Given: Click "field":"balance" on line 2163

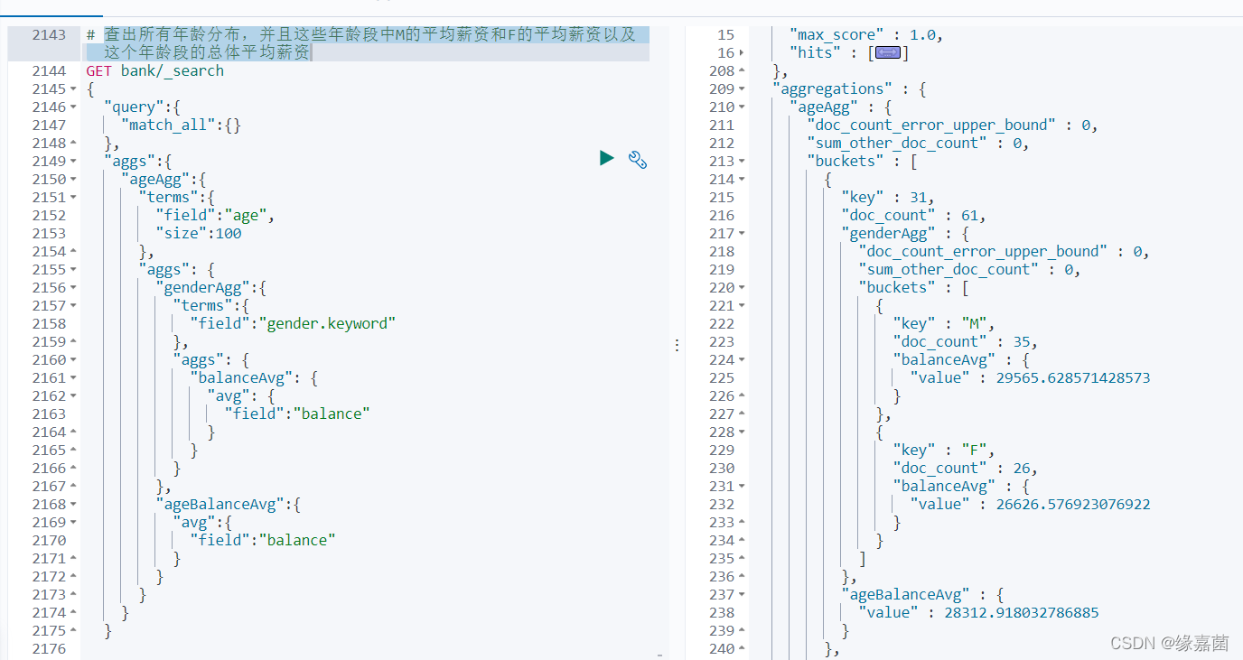Looking at the screenshot, I should coord(297,414).
